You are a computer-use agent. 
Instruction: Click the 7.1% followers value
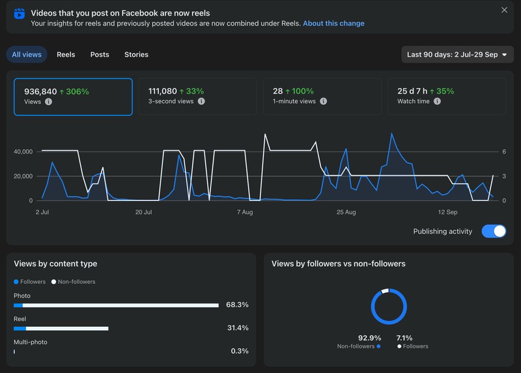pyautogui.click(x=404, y=338)
